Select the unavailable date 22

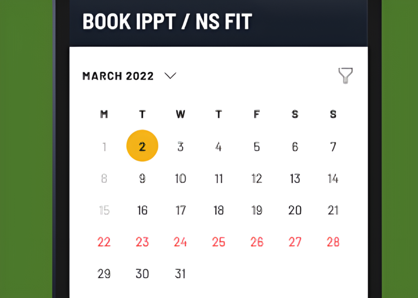[x=104, y=242]
